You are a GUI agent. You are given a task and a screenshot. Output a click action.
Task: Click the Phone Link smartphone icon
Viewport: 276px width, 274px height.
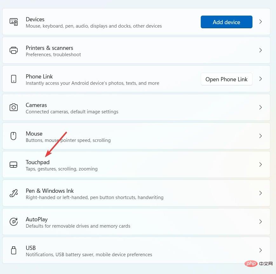pos(14,79)
